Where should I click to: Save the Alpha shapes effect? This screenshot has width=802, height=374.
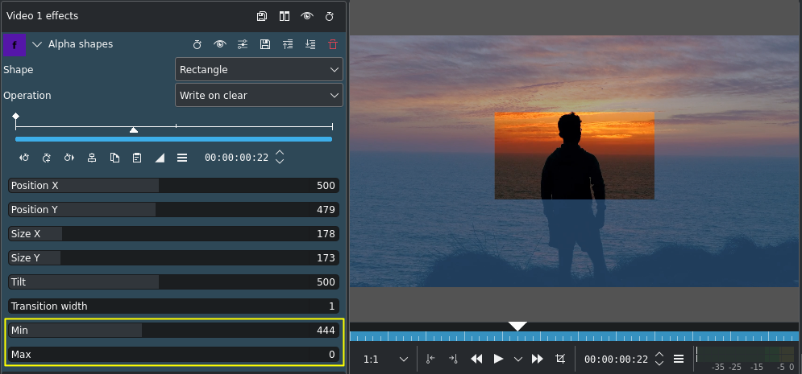(x=265, y=44)
